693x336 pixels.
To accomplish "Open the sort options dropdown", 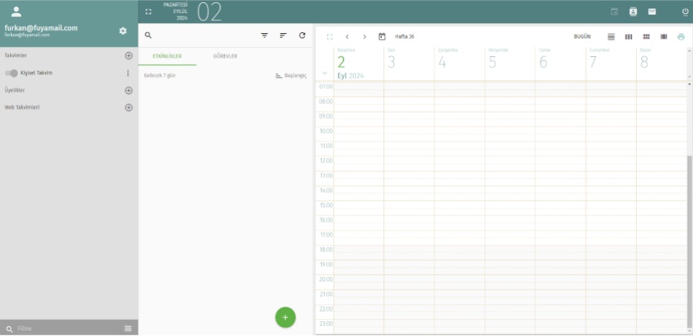I will pos(283,35).
